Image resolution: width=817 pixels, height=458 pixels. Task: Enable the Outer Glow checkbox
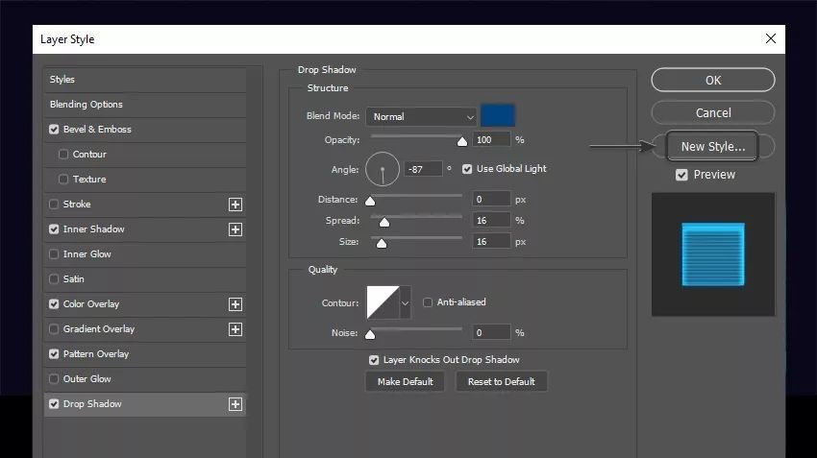point(54,379)
